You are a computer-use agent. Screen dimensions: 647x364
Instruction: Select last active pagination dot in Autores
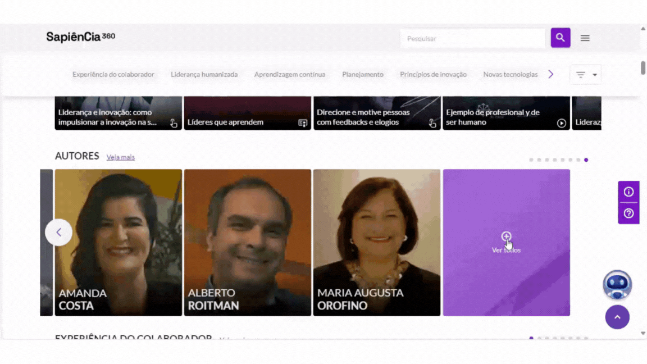(586, 160)
